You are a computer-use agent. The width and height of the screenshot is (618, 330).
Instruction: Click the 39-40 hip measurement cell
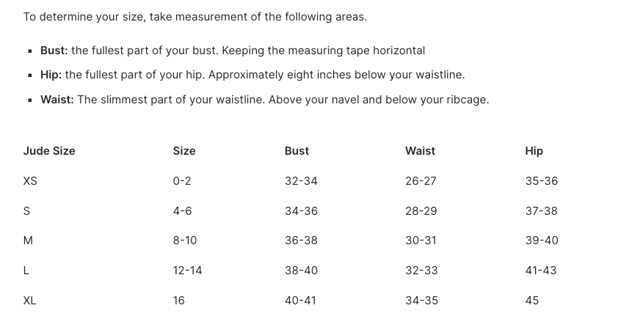[x=542, y=241]
